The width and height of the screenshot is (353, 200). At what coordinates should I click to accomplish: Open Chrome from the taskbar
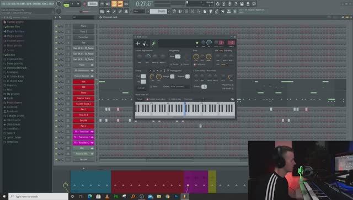pos(167,196)
